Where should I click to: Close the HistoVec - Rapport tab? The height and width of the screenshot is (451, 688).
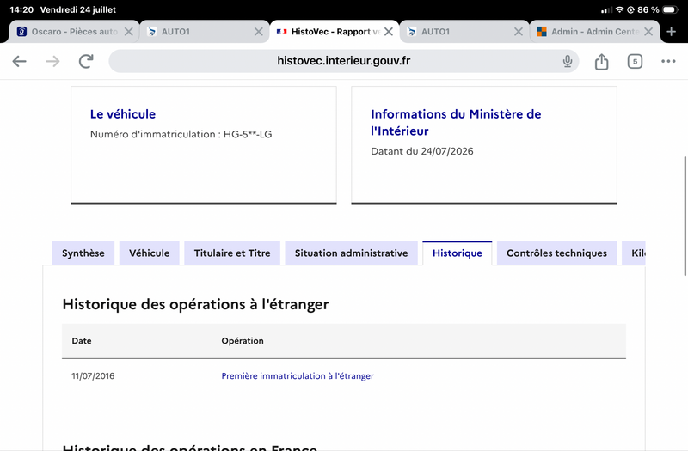pos(389,32)
